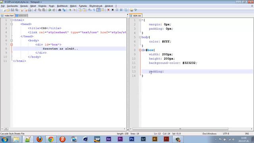Image resolution: width=254 pixels, height=143 pixels.
Task: Click the Run macro multiple times icon
Action: point(121,10)
